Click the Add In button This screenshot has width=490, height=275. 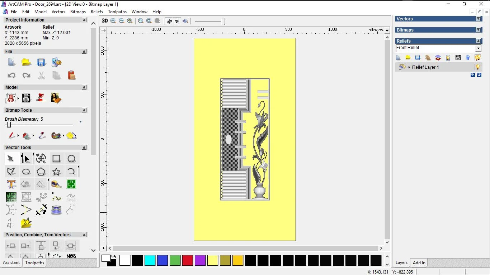coord(419,262)
